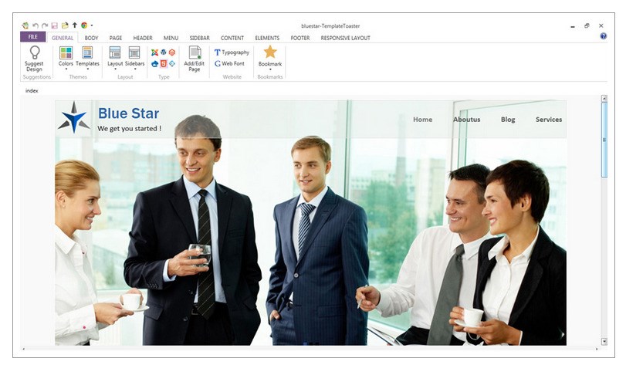626x365 pixels.
Task: Open the Add/Edit Page tool
Action: (x=195, y=59)
